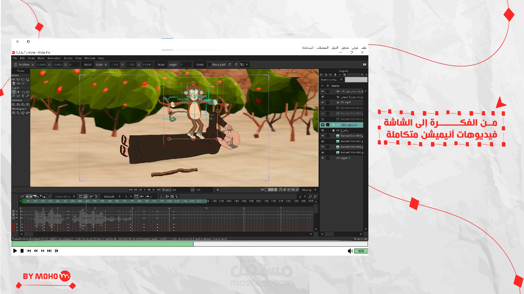Image resolution: width=524 pixels, height=294 pixels.
Task: Open the Draw menu
Action: [x=31, y=58]
